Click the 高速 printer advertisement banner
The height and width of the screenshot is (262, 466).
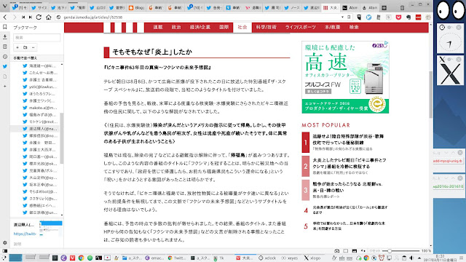(345, 77)
